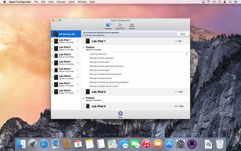
Task: Click the Installing iOS 8.0.2 progress spinner
Action: [186, 54]
